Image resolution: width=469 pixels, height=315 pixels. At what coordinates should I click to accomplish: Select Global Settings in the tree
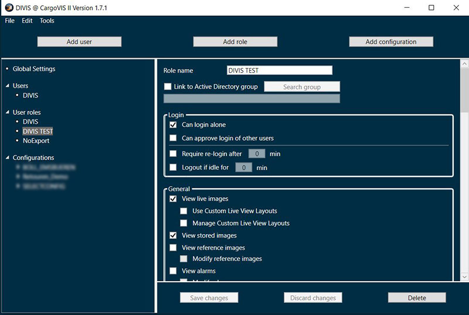tap(34, 69)
